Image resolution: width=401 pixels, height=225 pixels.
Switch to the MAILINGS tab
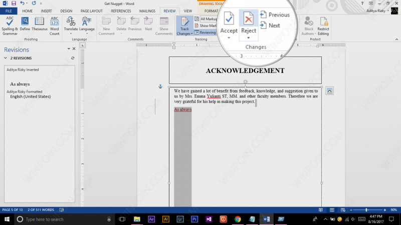[x=147, y=11]
